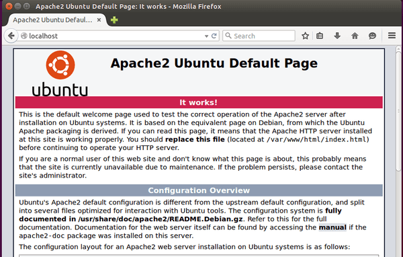Go back using the Back arrow button
The width and height of the screenshot is (403, 257).
pos(11,36)
